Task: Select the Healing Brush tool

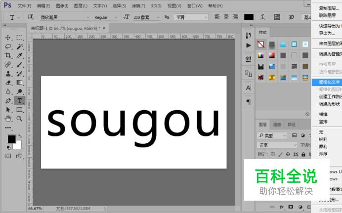Action: coord(8,65)
